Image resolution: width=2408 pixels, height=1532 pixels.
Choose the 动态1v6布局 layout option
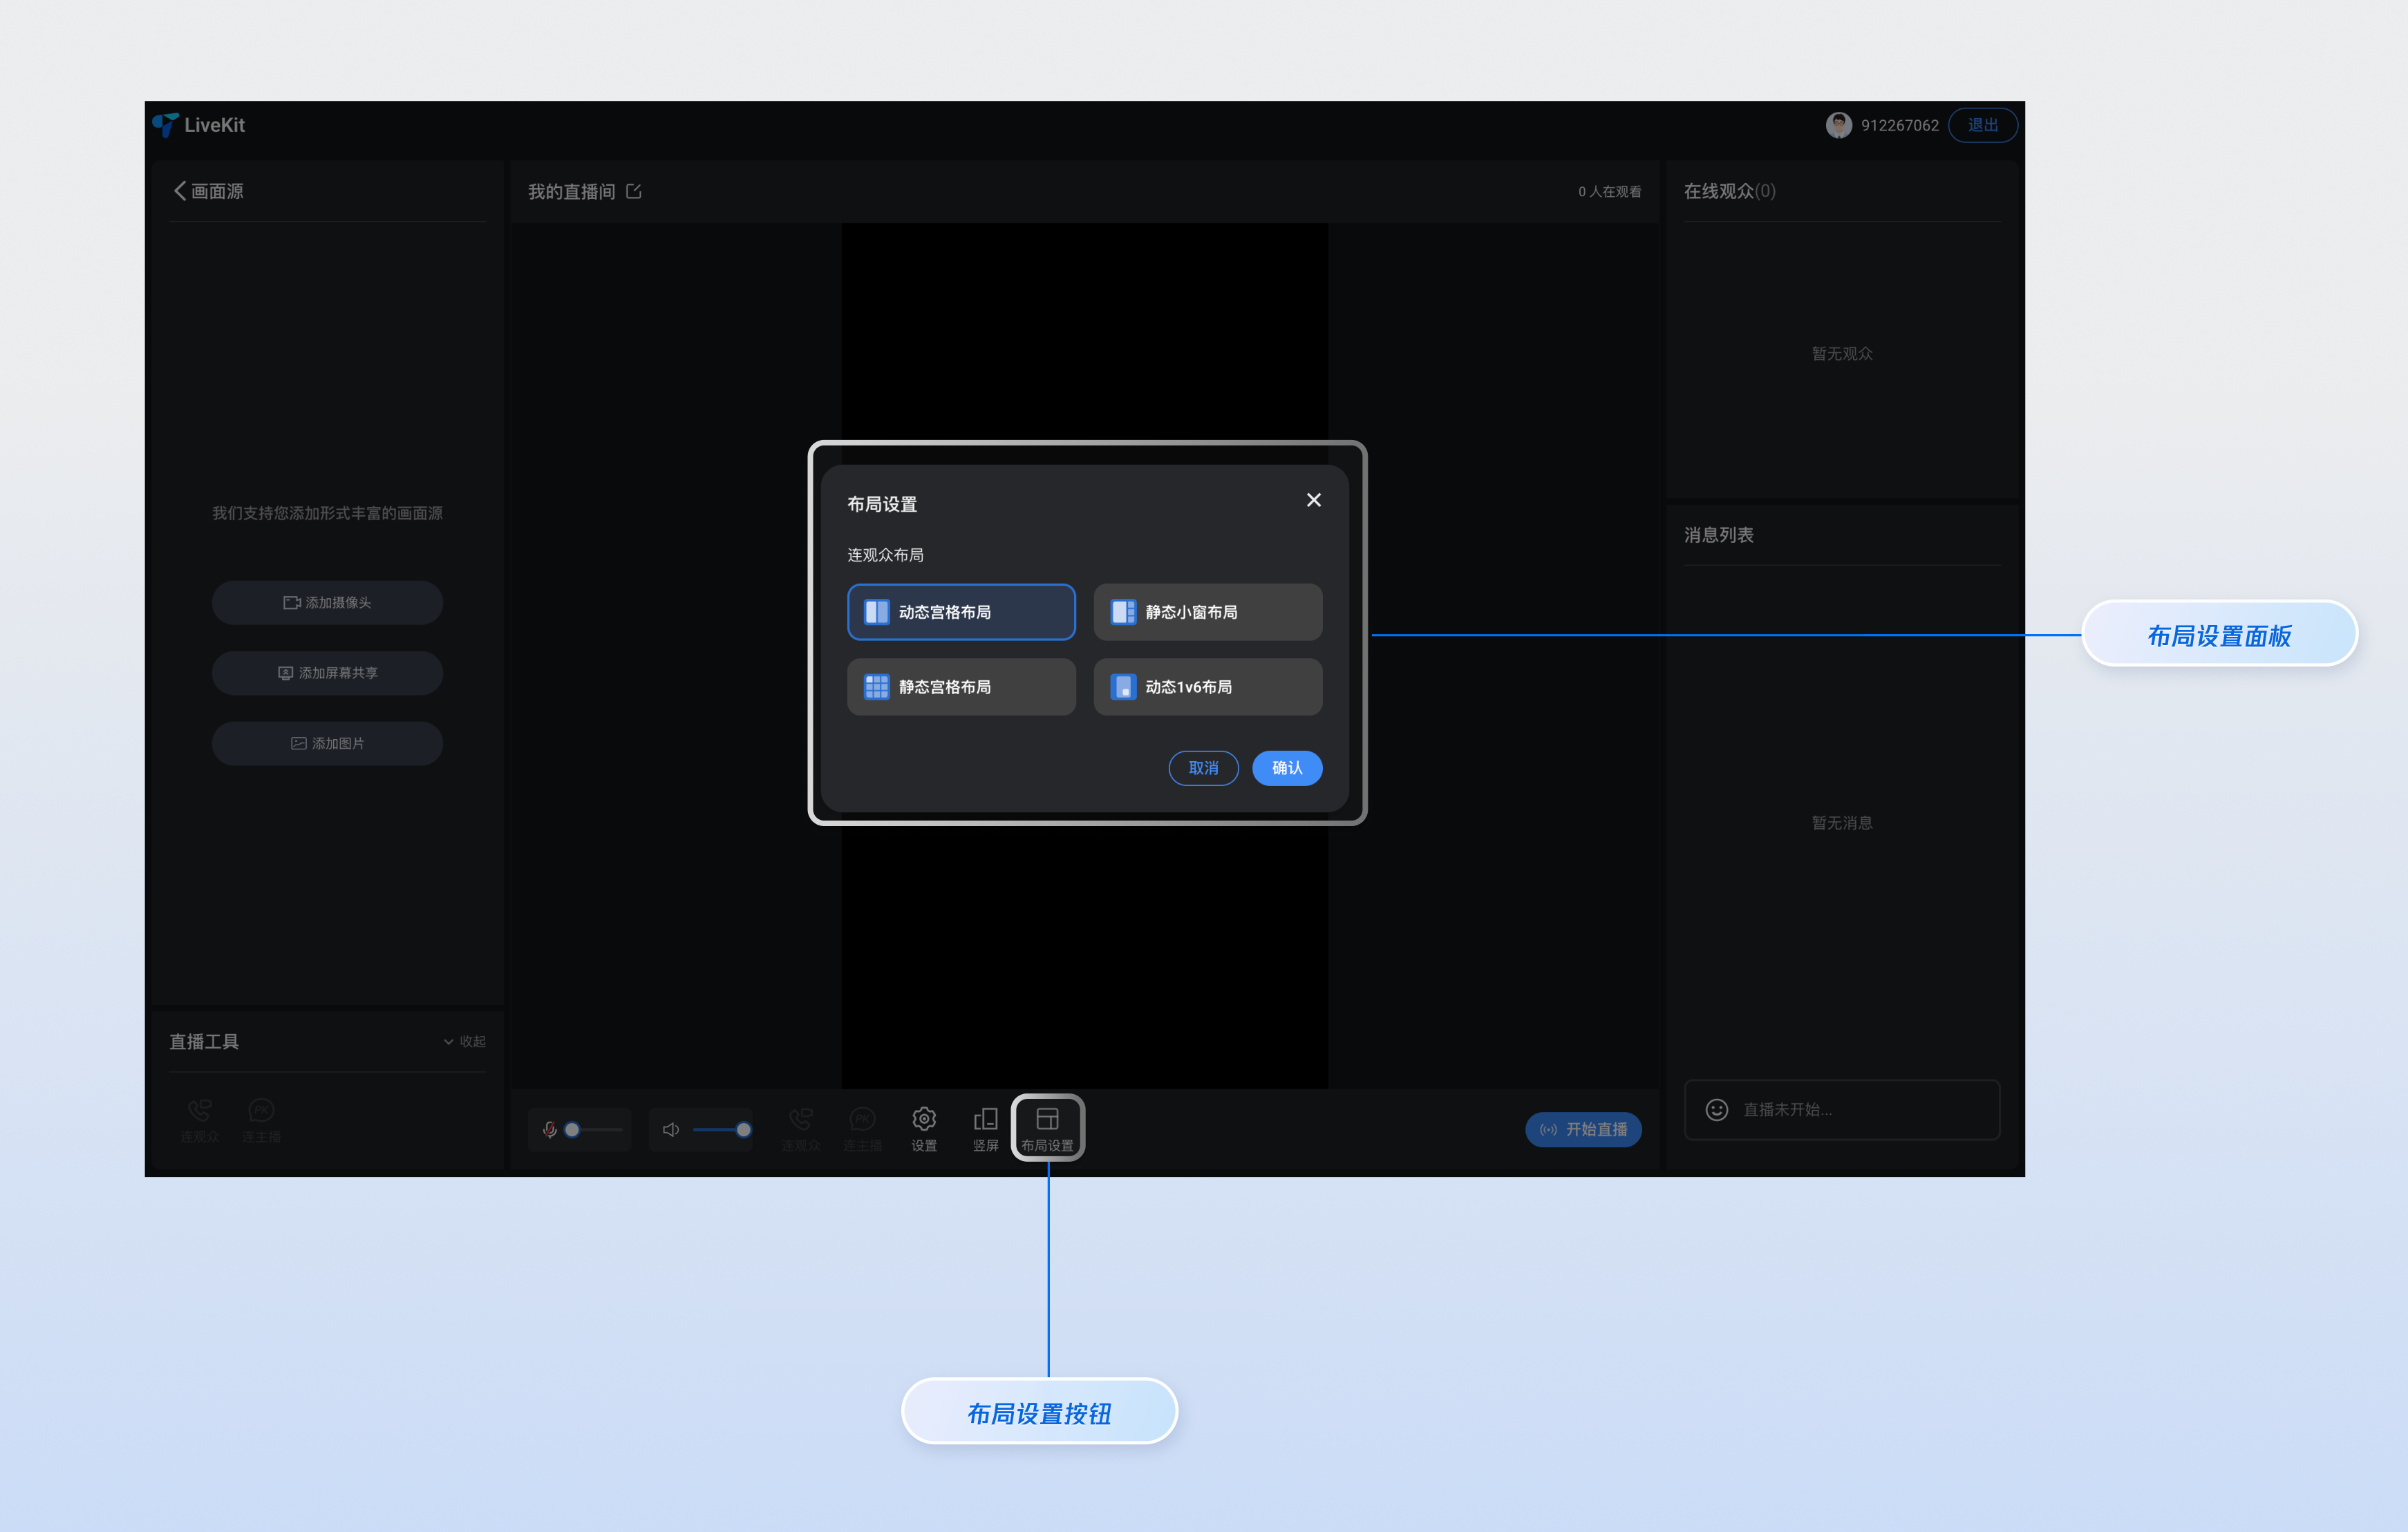point(1207,687)
